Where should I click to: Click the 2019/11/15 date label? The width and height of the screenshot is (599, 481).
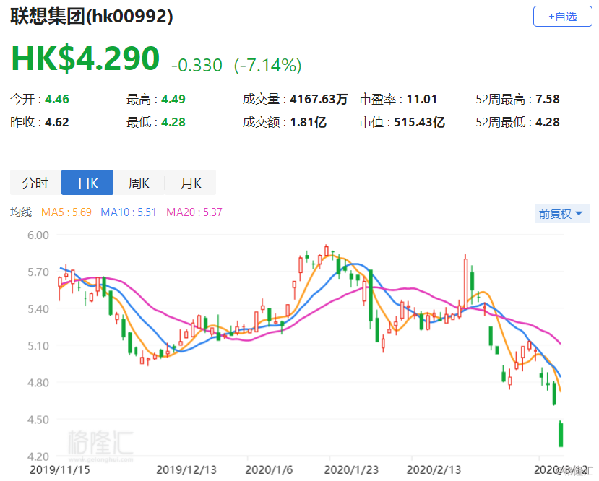coord(60,469)
